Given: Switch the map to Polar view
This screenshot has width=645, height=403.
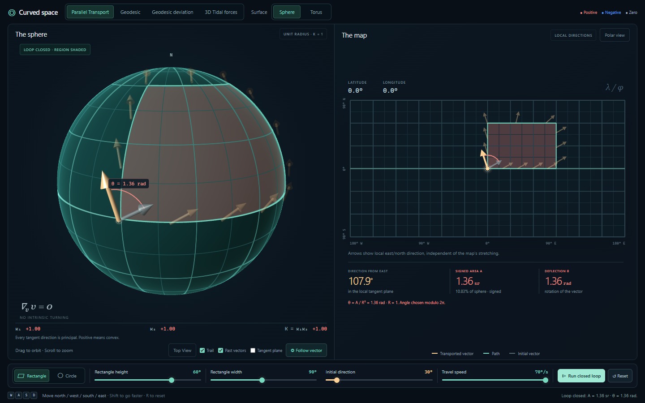Looking at the screenshot, I should click(x=615, y=35).
